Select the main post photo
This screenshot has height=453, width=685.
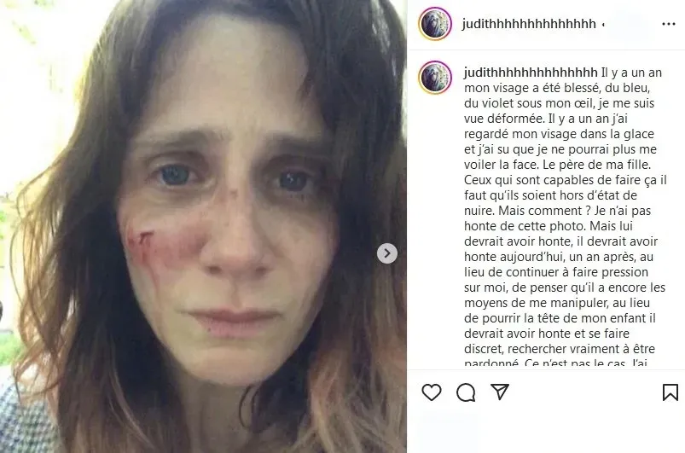[x=203, y=226]
